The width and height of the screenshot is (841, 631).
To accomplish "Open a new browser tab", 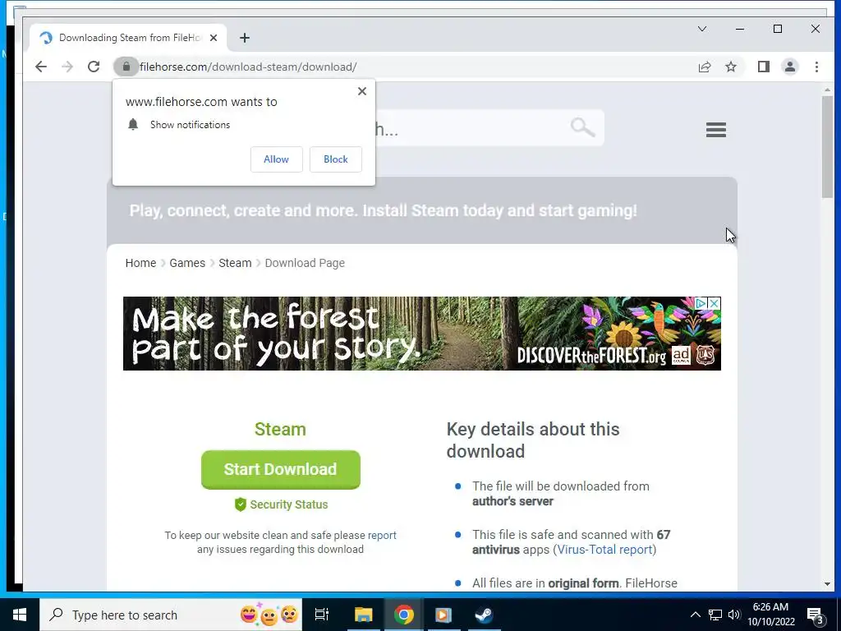I will click(245, 38).
